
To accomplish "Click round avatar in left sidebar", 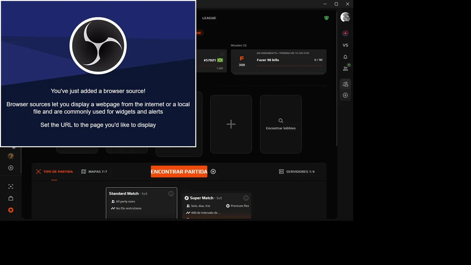I will (x=11, y=156).
